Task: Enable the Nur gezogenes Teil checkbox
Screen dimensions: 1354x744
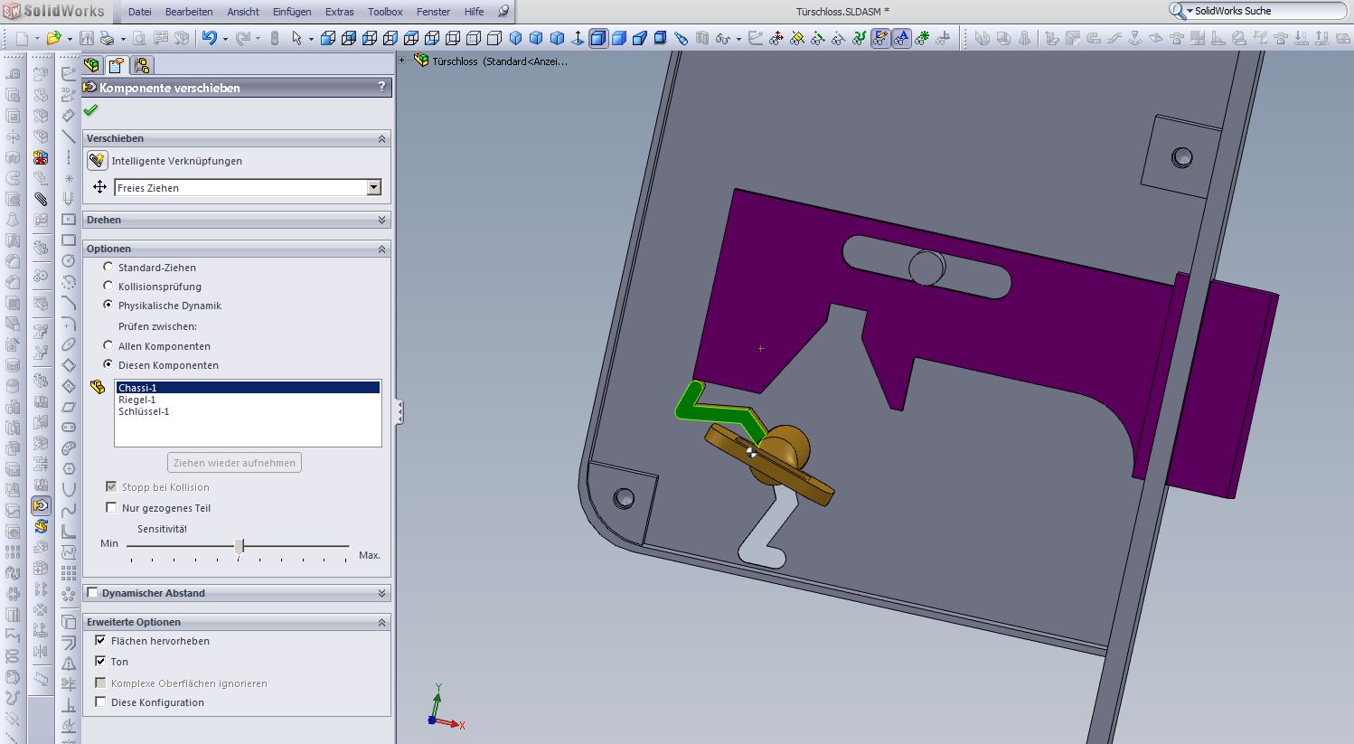Action: click(x=111, y=507)
